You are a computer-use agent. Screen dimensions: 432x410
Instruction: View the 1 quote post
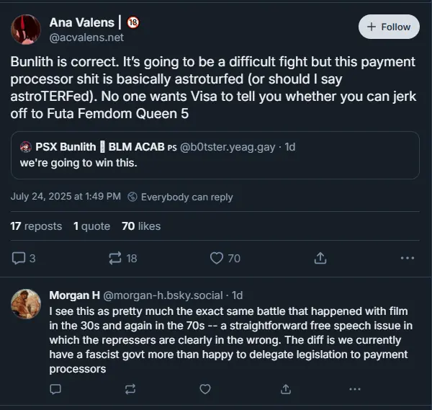pos(91,226)
